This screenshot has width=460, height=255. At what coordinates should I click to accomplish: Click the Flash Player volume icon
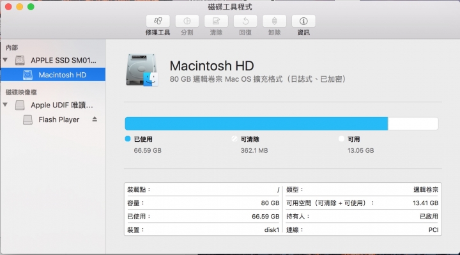(x=28, y=120)
